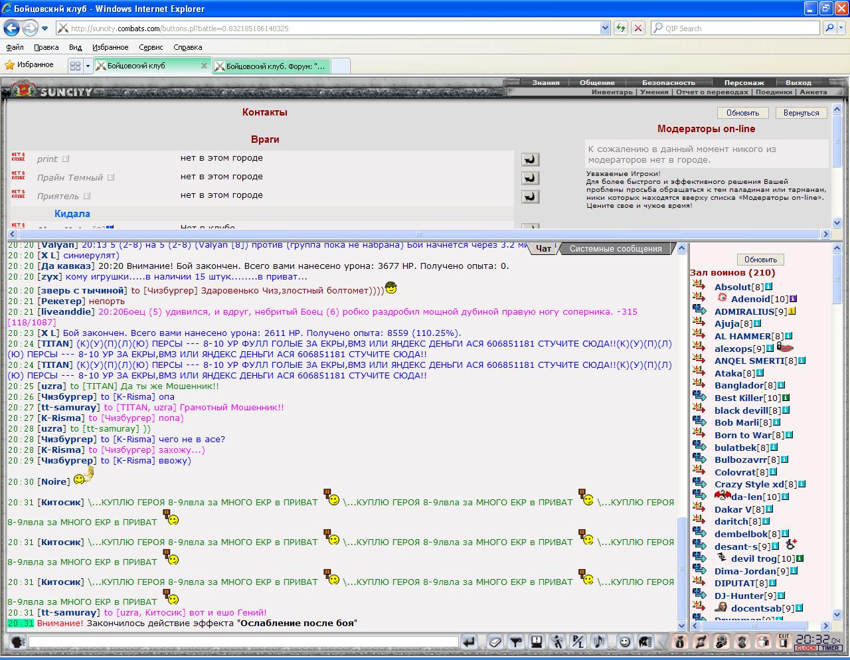This screenshot has height=660, width=850.
Task: Open the empty new tab button
Action: click(340, 66)
